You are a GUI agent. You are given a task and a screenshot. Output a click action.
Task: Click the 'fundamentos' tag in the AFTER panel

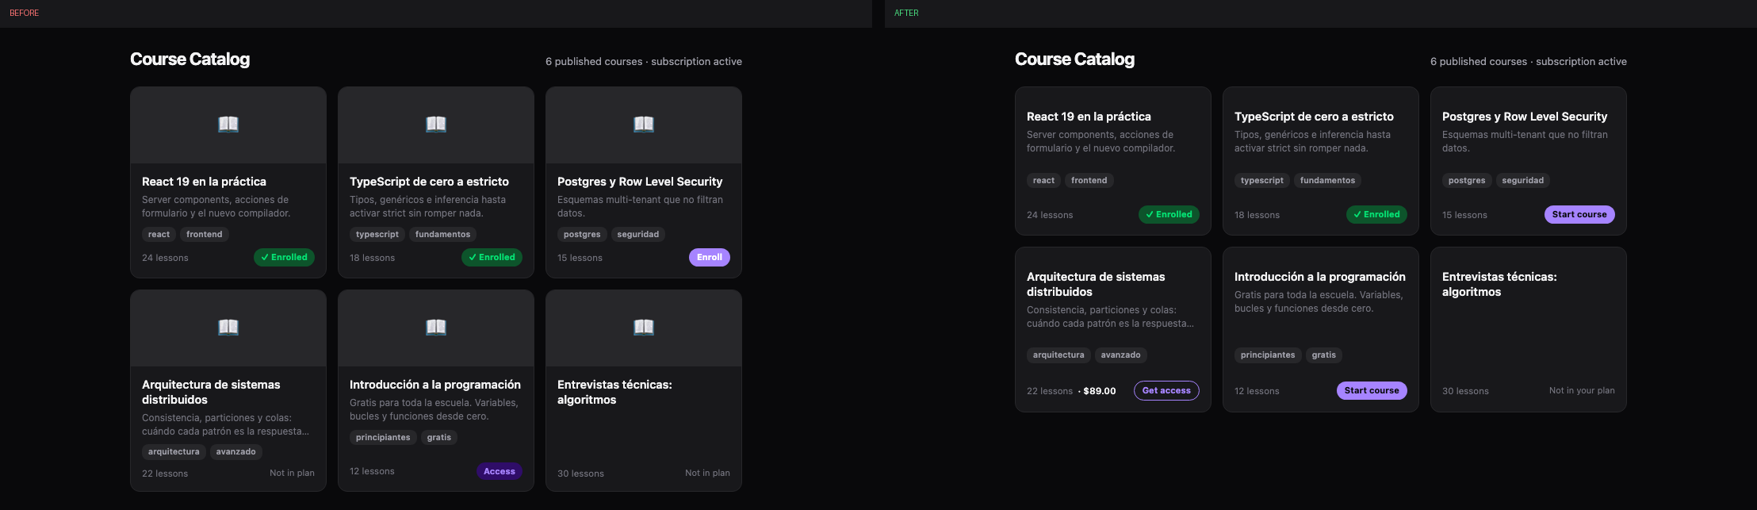pos(1327,180)
